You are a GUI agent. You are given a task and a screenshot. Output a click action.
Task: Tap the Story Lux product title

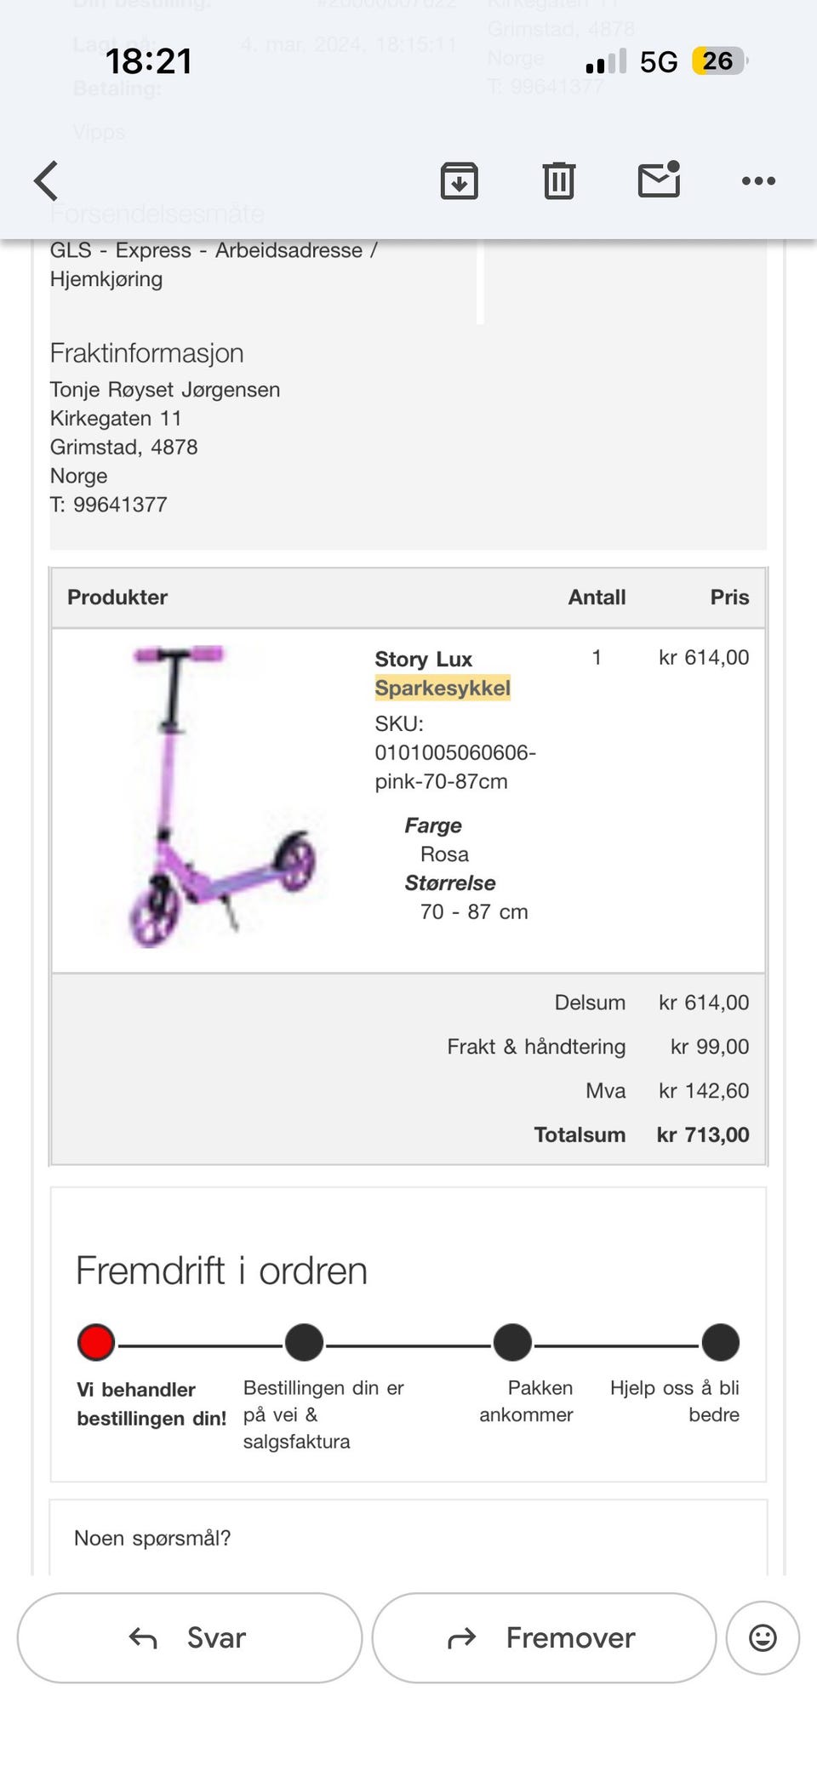coord(423,660)
